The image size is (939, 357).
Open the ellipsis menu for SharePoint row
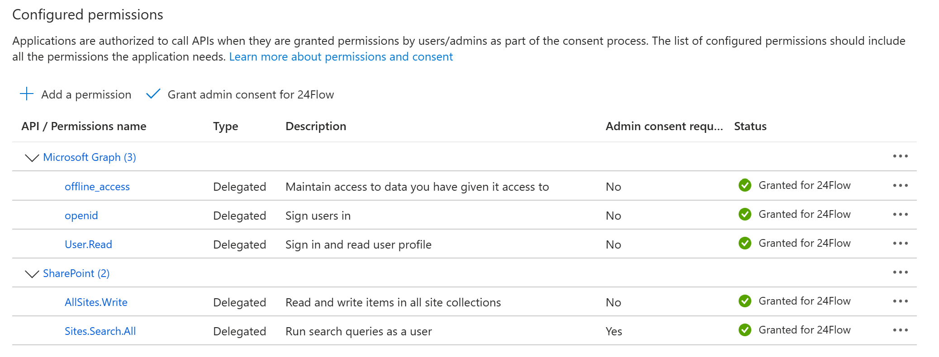pyautogui.click(x=900, y=272)
